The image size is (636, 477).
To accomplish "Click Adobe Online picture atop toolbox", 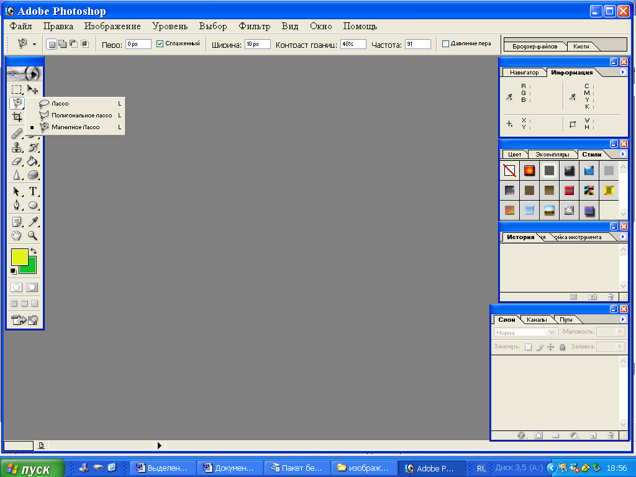I will 25,73.
